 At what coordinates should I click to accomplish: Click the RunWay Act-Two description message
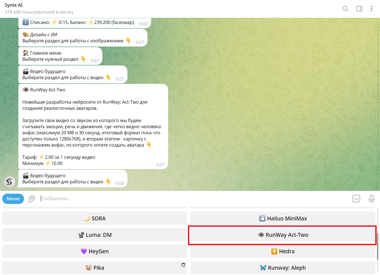[93, 126]
